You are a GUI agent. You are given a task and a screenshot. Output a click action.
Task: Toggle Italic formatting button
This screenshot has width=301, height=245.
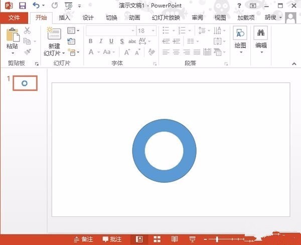(100, 42)
